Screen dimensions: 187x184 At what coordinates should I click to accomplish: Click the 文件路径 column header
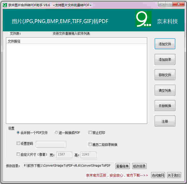click(x=77, y=41)
